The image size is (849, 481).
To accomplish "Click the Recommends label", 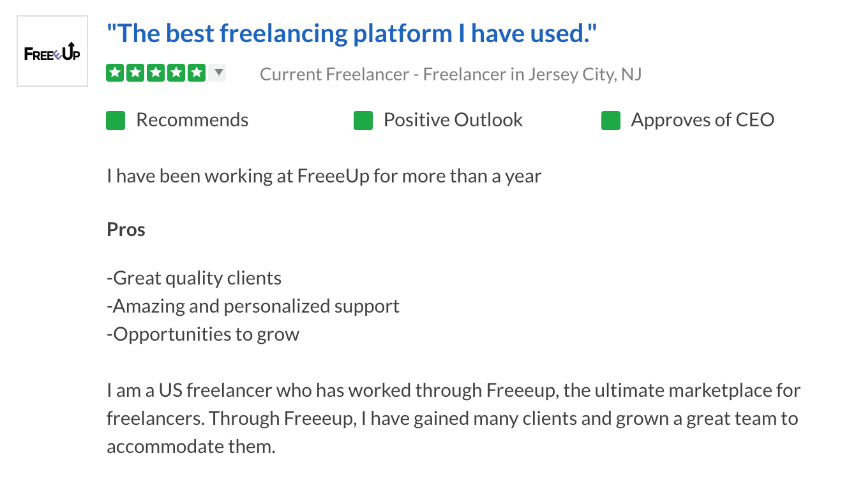I will click(x=192, y=120).
